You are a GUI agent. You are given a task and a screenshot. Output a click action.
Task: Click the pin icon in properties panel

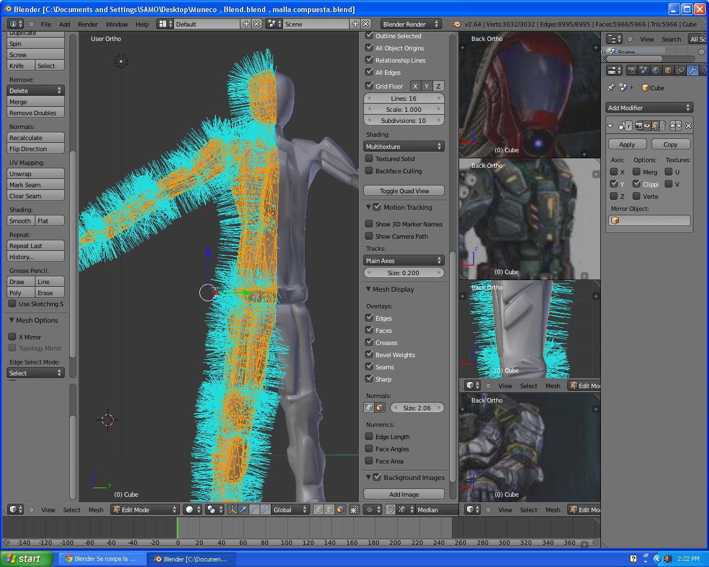(611, 87)
